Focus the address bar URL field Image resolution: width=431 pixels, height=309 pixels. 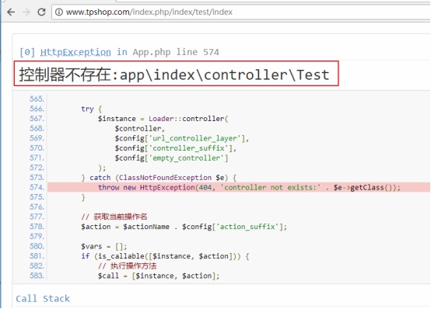[x=241, y=12]
